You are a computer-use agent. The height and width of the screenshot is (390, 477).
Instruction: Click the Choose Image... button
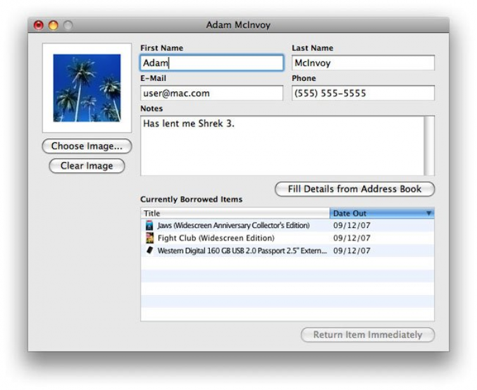click(x=86, y=146)
